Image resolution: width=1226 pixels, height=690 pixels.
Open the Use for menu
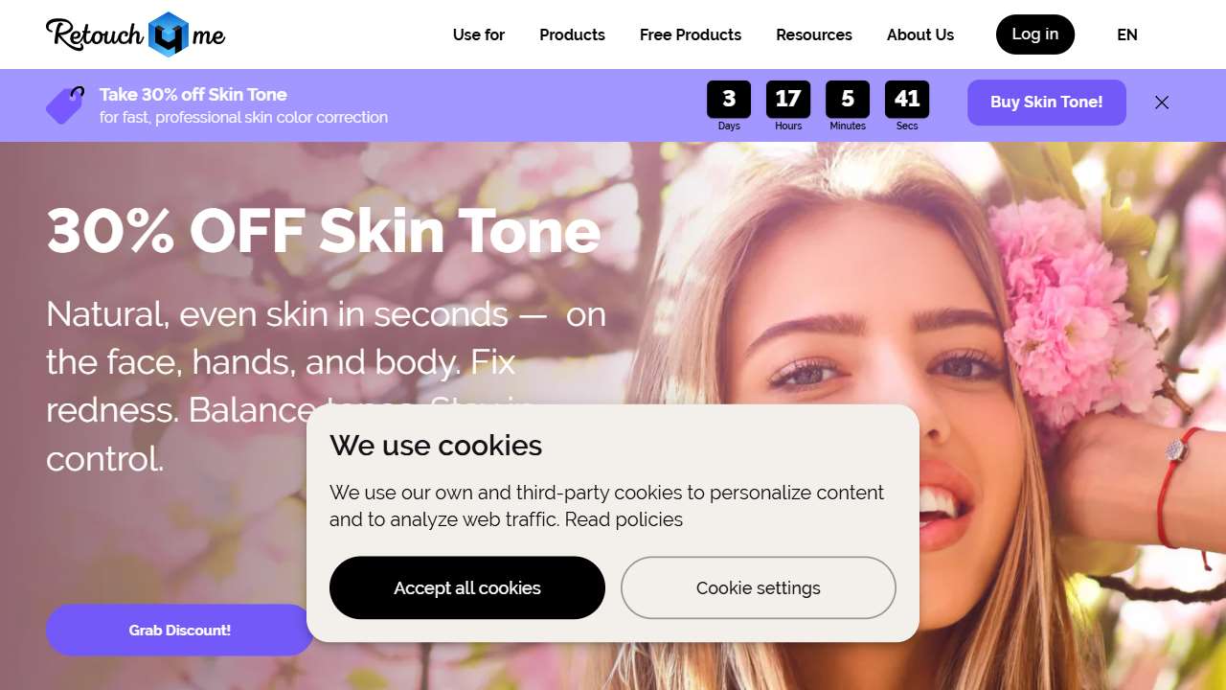pos(479,34)
